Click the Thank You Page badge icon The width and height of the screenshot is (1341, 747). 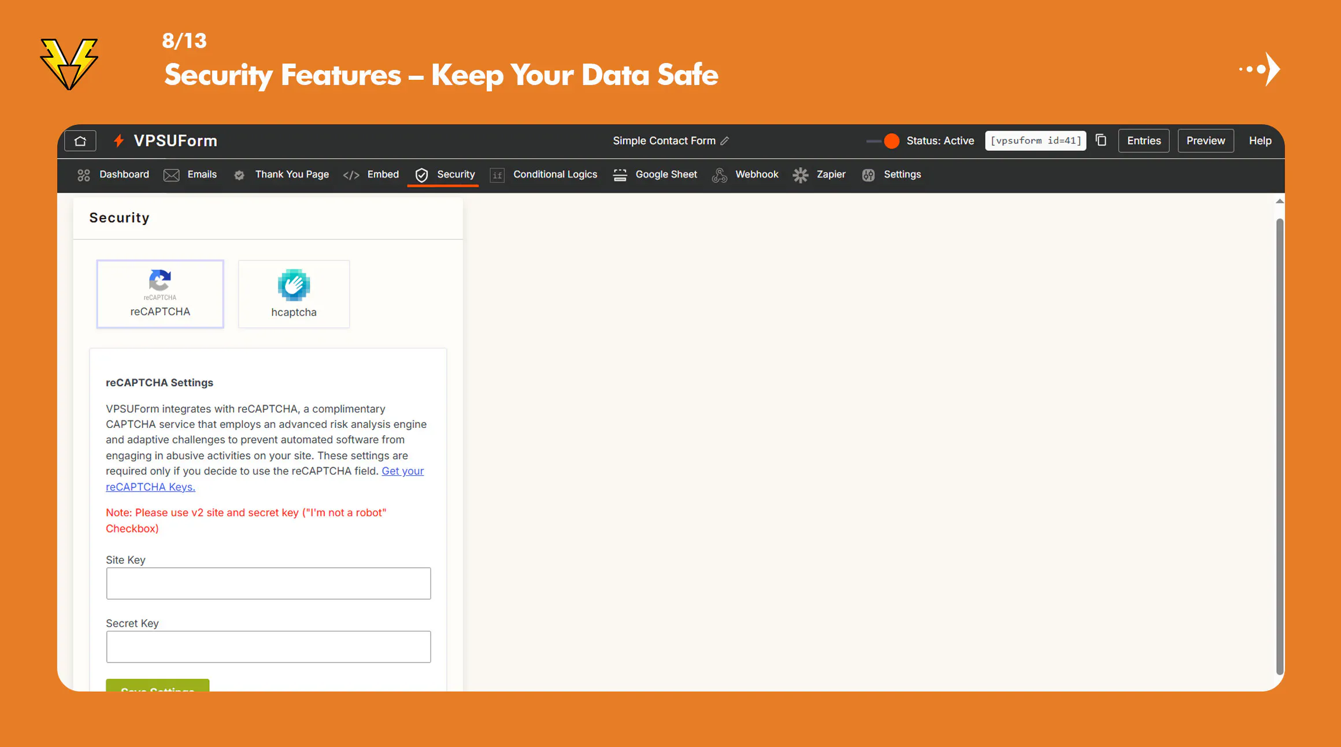[x=239, y=175]
